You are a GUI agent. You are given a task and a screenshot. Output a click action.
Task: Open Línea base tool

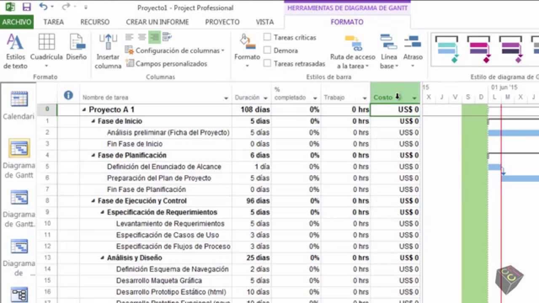pyautogui.click(x=389, y=51)
